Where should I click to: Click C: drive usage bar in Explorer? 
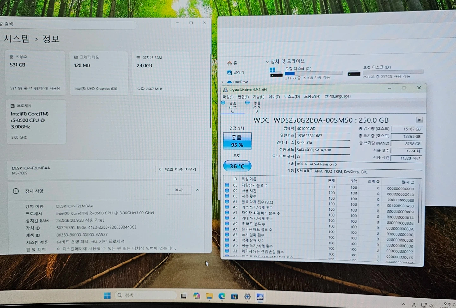(x=313, y=73)
